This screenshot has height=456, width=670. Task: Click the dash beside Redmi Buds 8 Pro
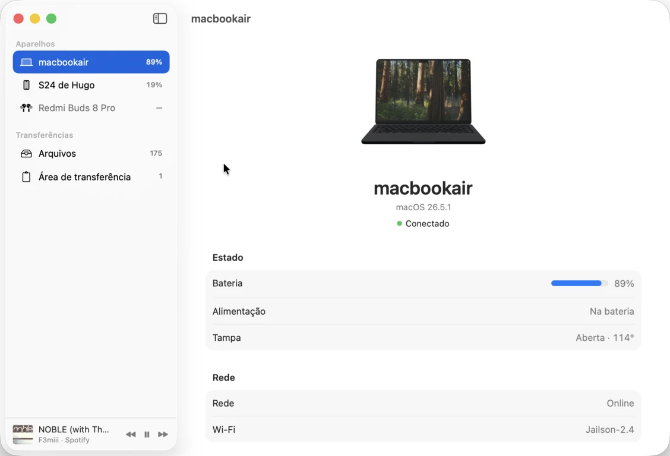[159, 108]
